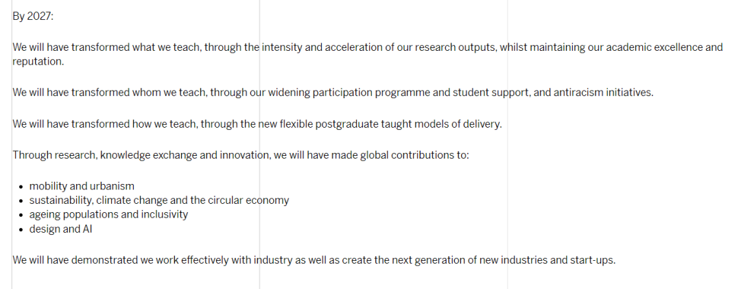Click the sentence about transforming whom we teach
Viewport: 741px width, 289px height.
(333, 92)
